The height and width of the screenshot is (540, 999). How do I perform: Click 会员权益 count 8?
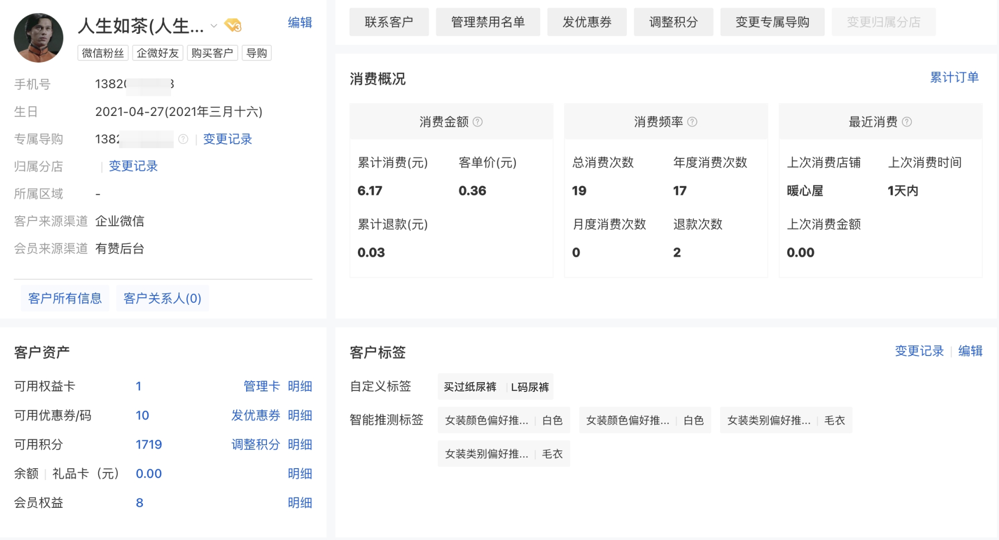[139, 503]
